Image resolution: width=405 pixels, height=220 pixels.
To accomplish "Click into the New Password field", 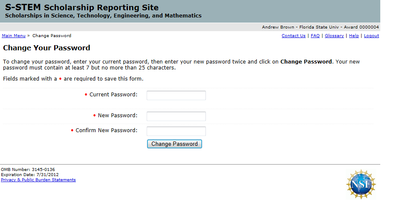I will point(176,116).
